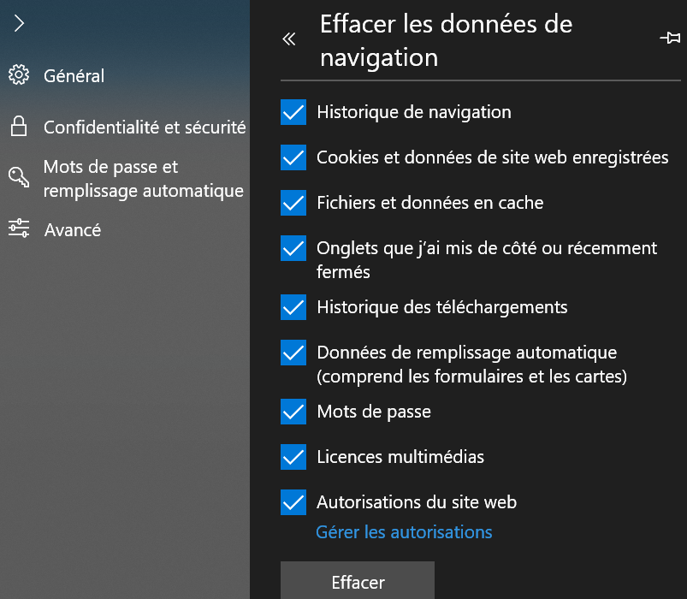Viewport: 687px width, 599px height.
Task: Expand the sidebar navigation chevron
Action: point(19,24)
